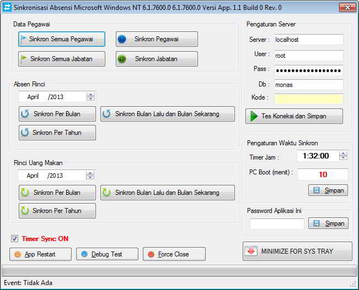The image size is (359, 290).
Task: Click the Sinkron Semua Pegawai flag icon
Action: (x=24, y=40)
